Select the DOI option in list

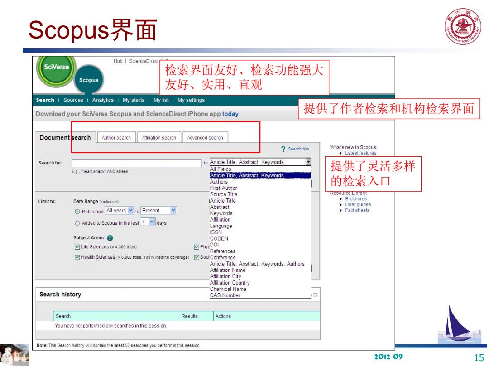(214, 245)
